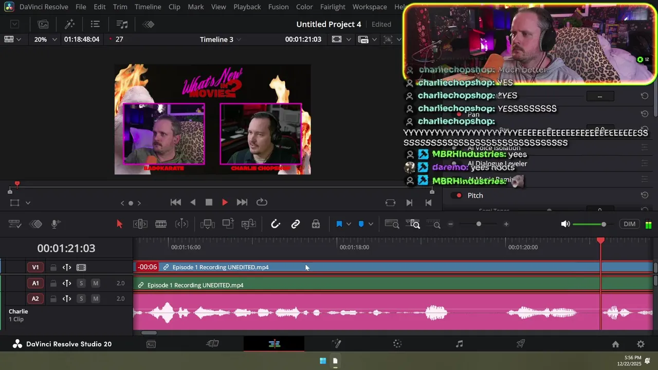Click the Match Frame icon beside the viewer
Image resolution: width=658 pixels, height=370 pixels.
390,202
